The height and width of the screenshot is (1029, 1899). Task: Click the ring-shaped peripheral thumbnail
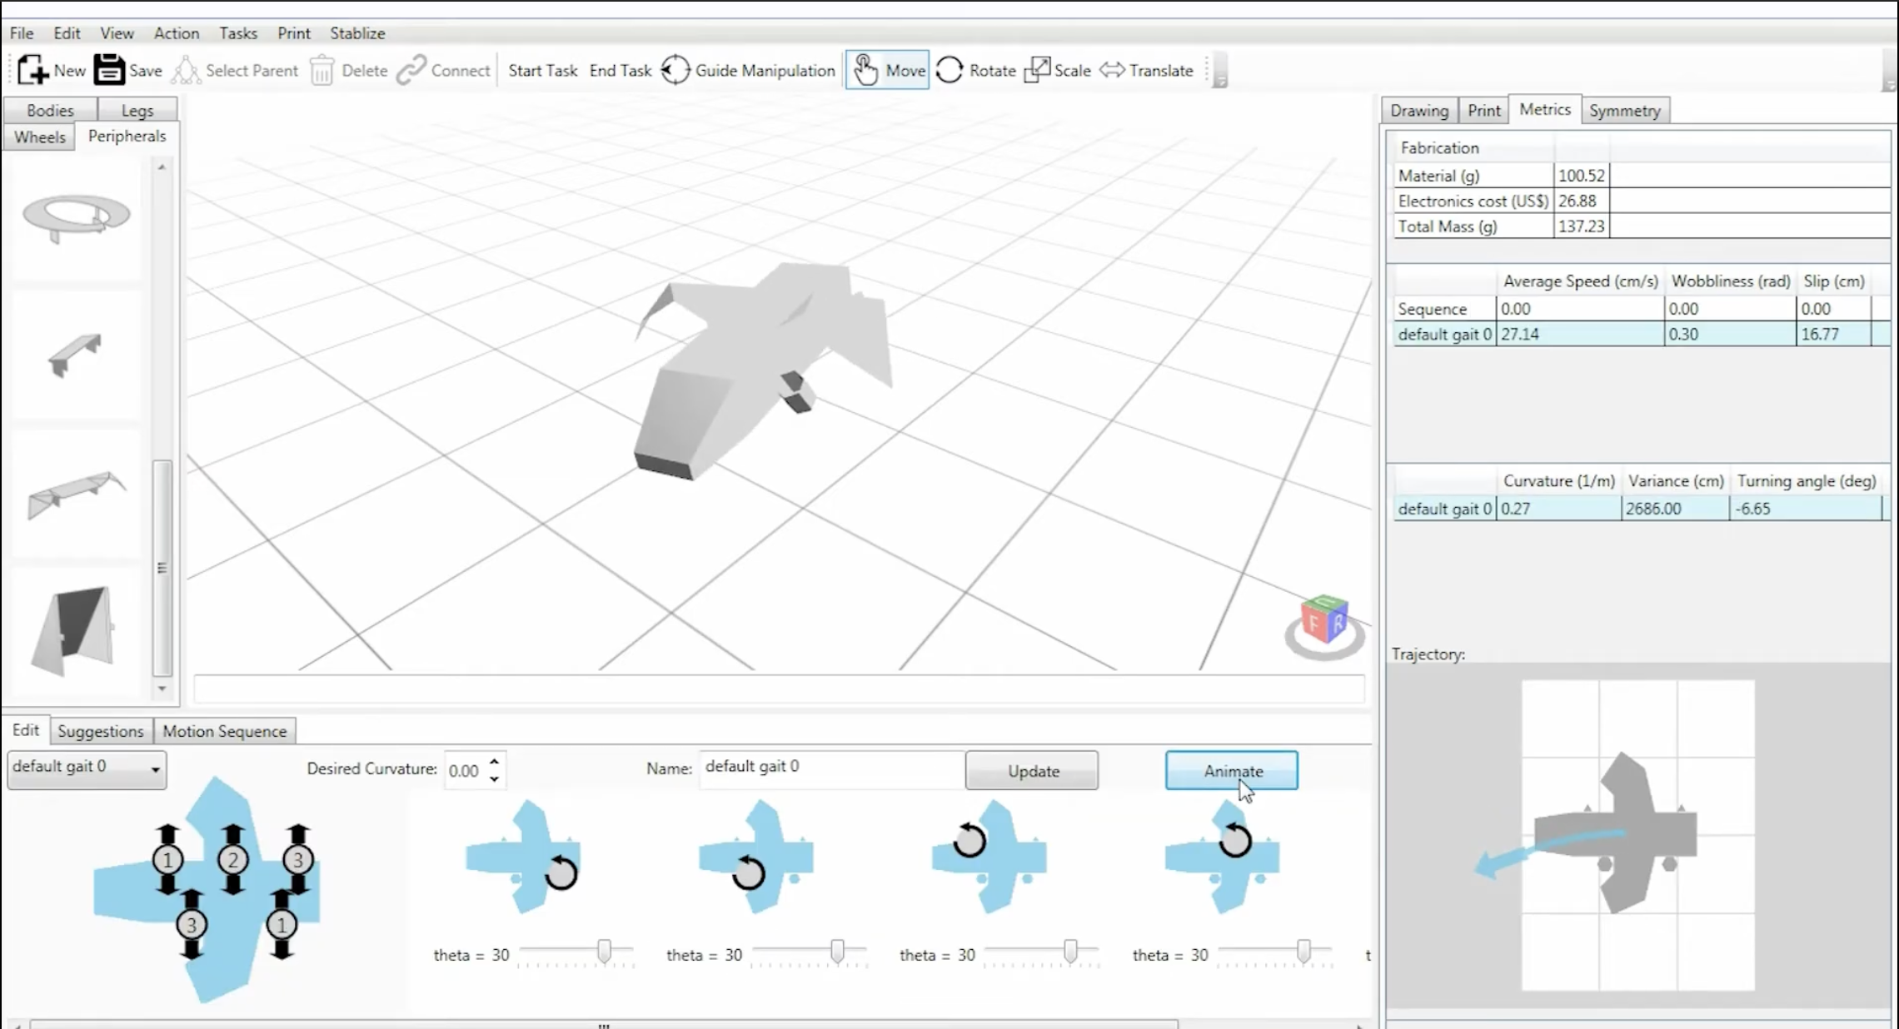pos(76,216)
